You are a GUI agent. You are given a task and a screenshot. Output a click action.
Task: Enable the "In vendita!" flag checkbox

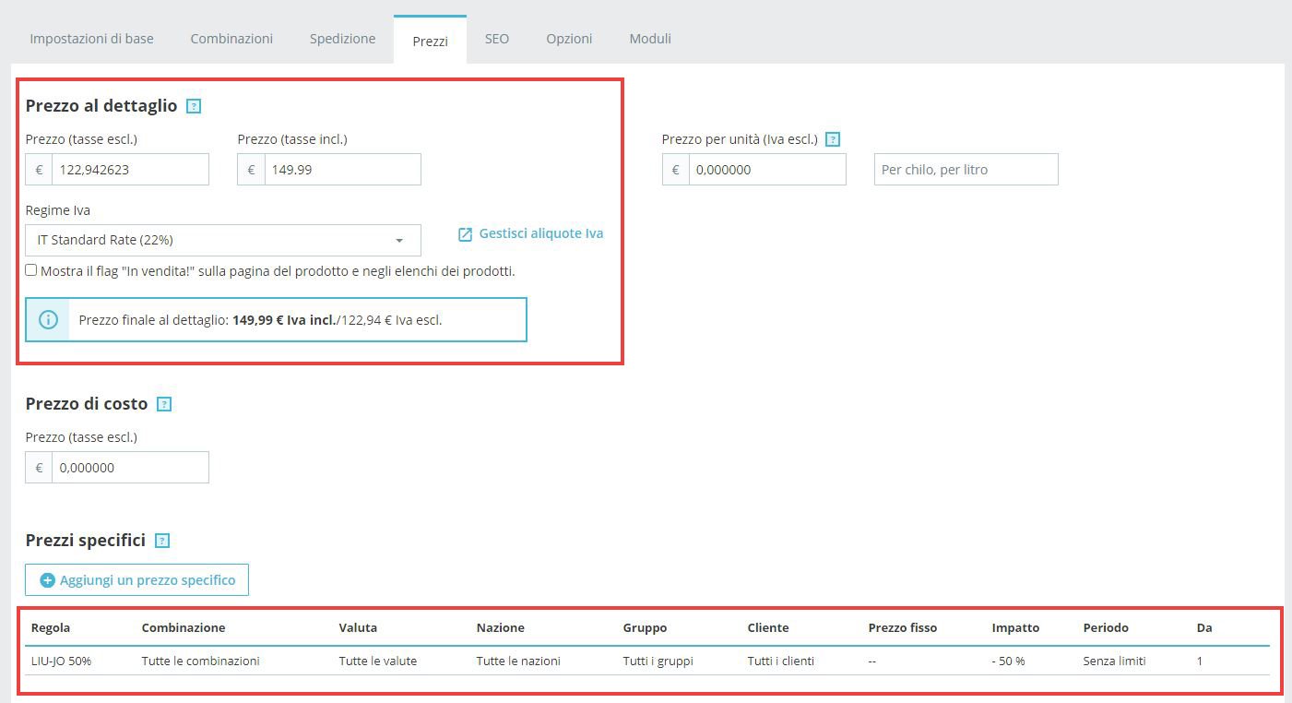coord(31,270)
